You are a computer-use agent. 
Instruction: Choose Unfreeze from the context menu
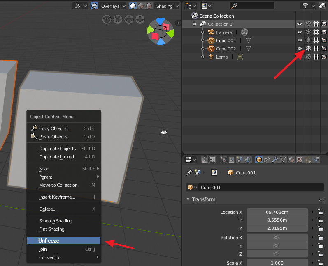(64, 241)
